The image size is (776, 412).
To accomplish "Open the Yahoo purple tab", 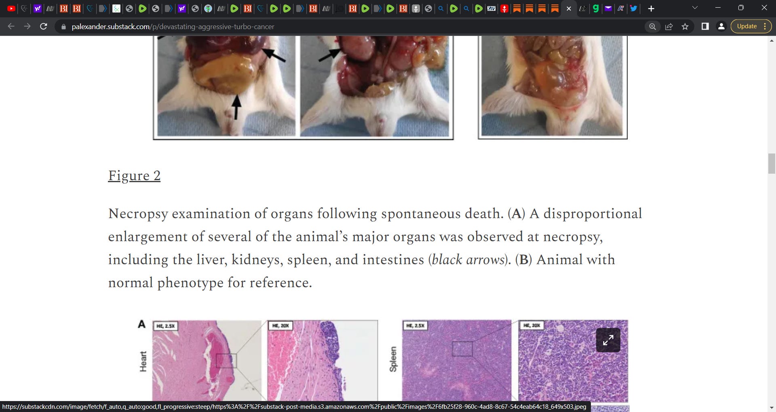I will pos(37,8).
